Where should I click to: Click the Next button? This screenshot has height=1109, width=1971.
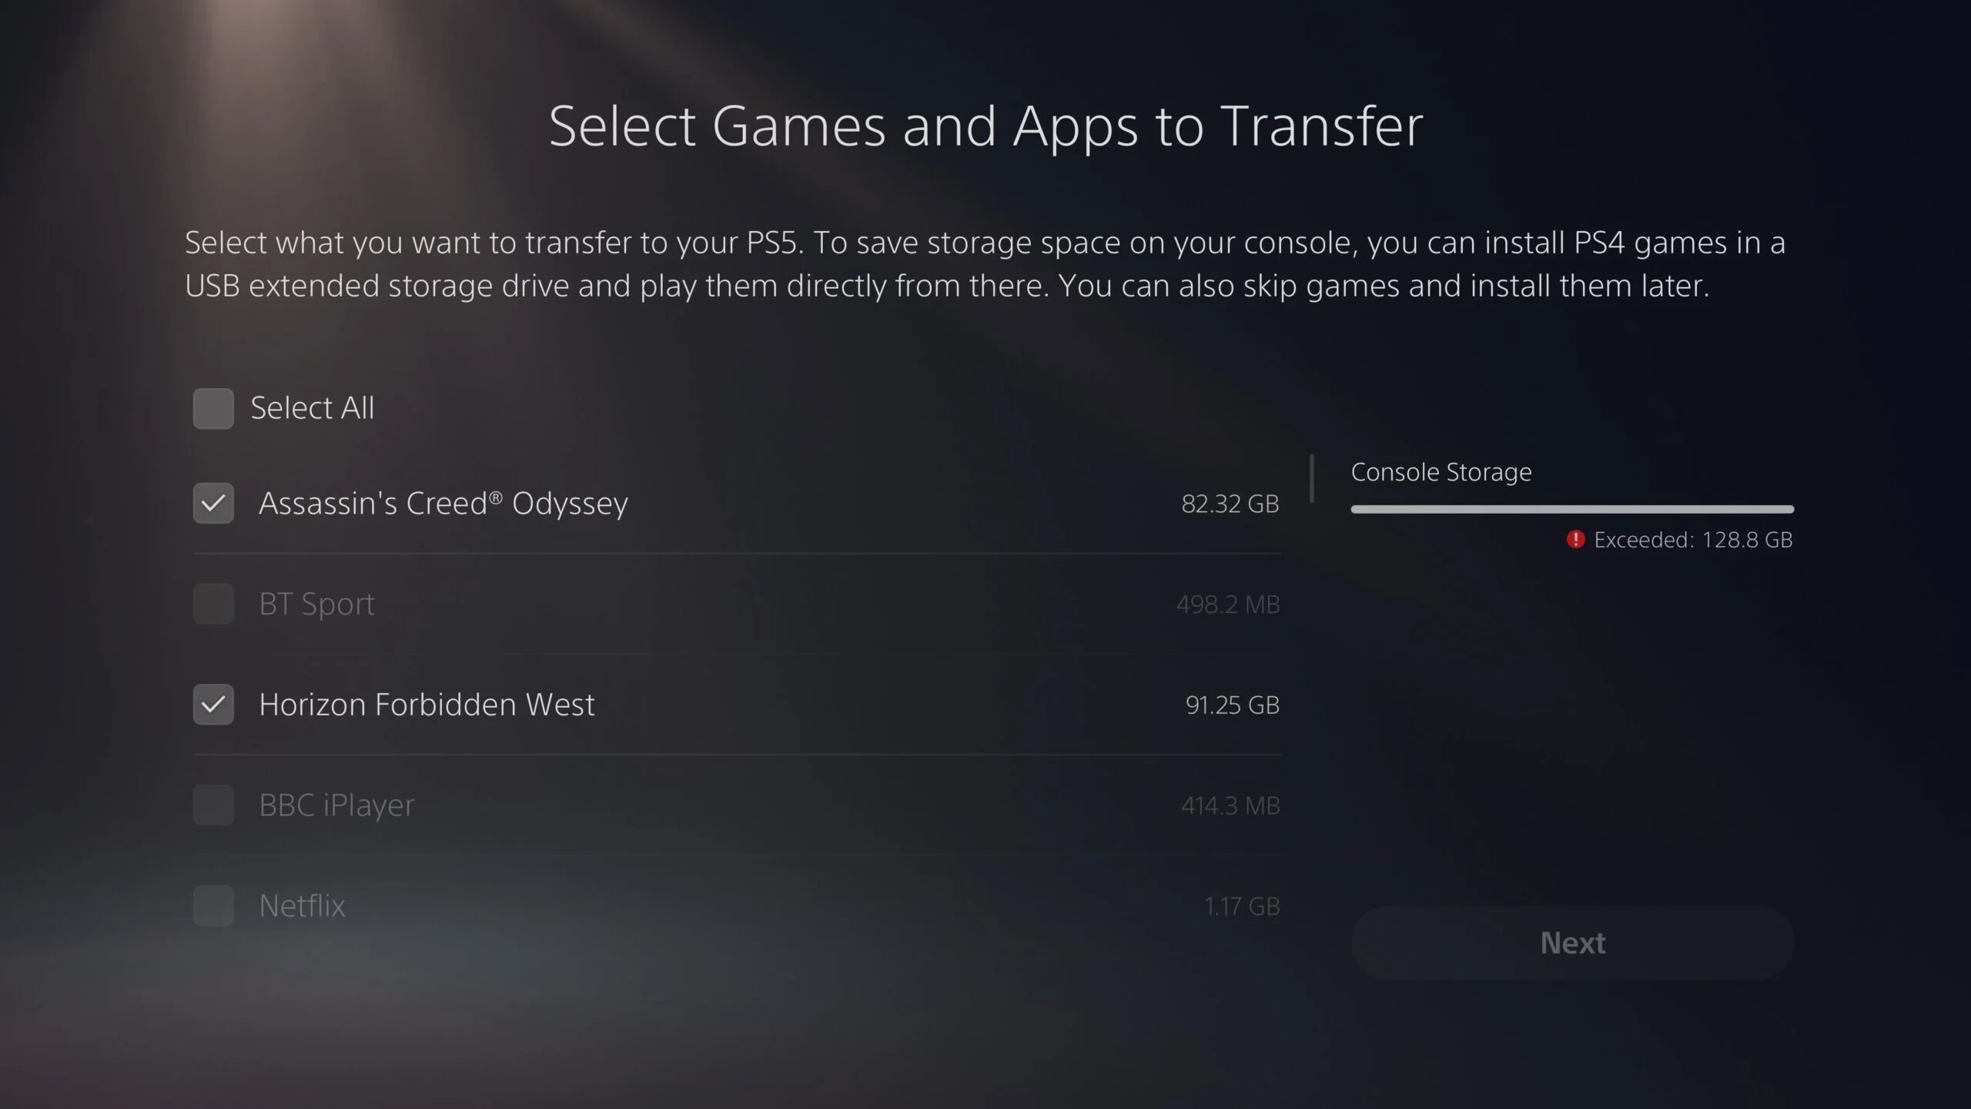[1572, 943]
